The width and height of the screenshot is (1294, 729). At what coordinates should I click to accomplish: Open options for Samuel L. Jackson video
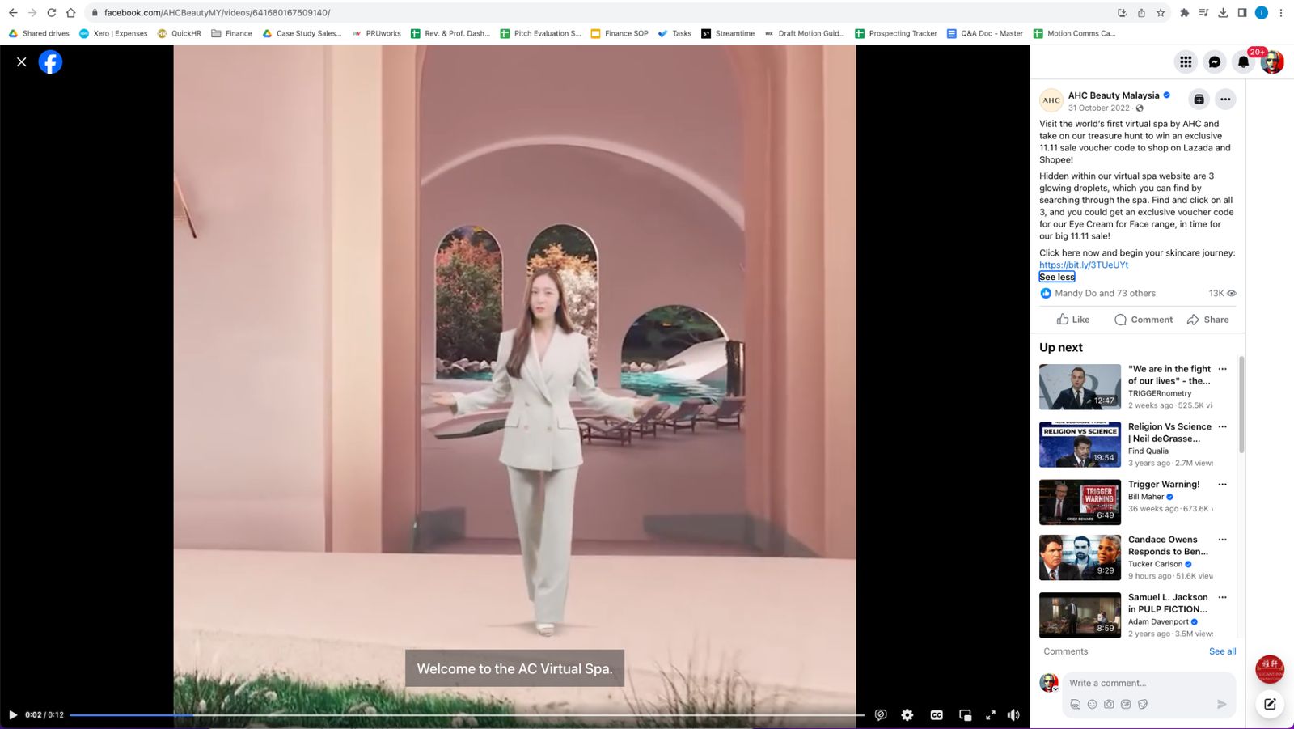pos(1222,597)
